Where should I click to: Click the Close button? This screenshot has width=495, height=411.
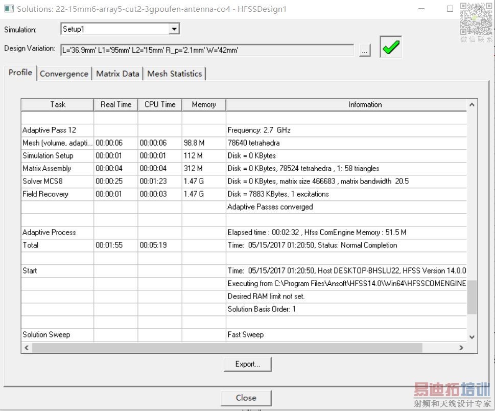tap(246, 398)
